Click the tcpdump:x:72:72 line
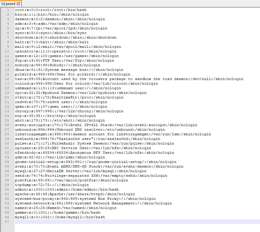This screenshot has width=260, height=232. pos(52,185)
